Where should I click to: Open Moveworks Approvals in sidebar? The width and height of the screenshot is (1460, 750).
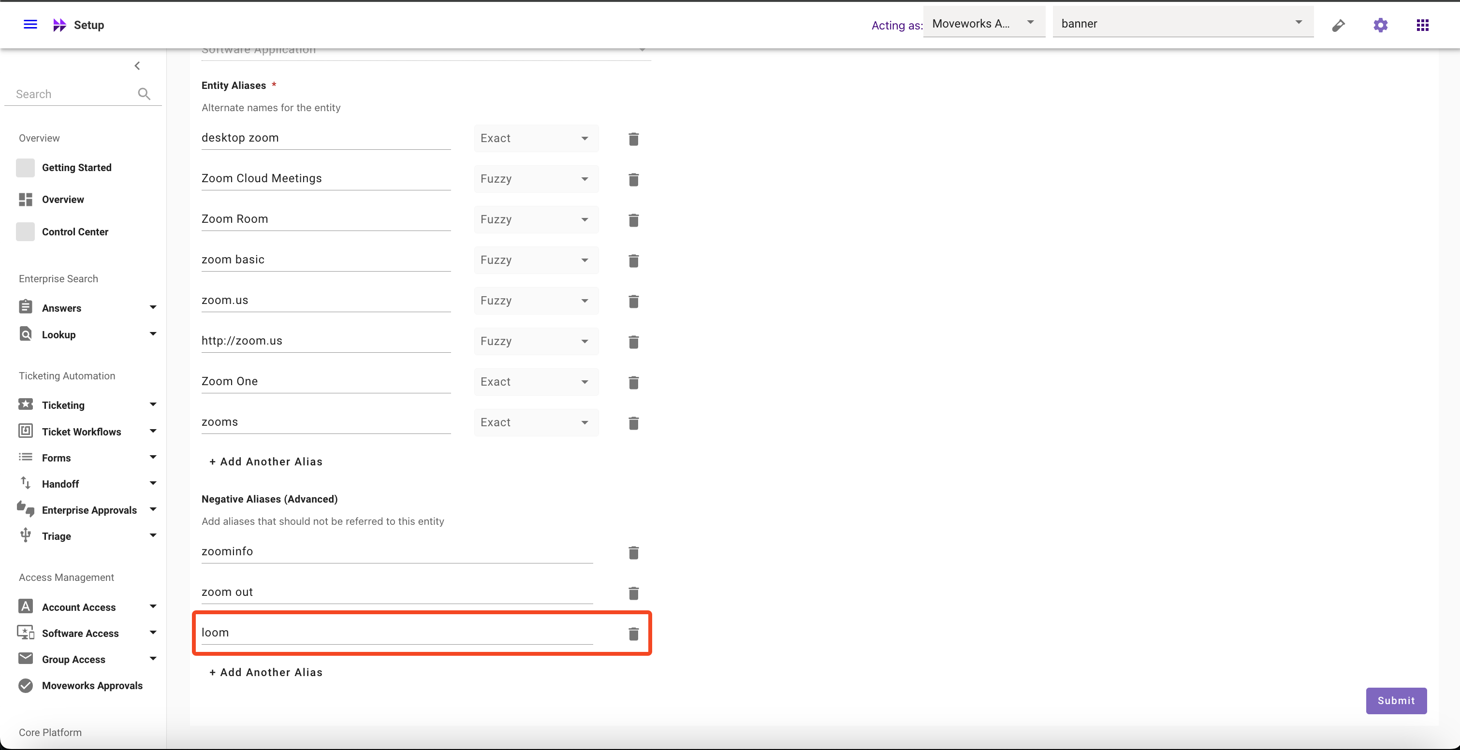tap(92, 685)
